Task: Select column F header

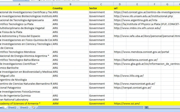Action: (x=154, y=4)
